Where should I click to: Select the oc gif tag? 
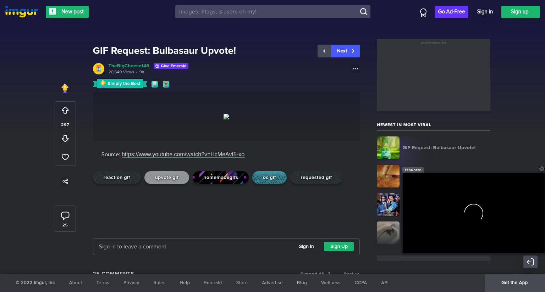[x=269, y=178]
